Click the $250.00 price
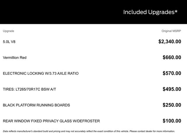This screenshot has width=187, height=140. 172,105
